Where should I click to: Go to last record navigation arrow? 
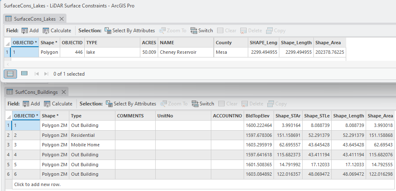coord(46,74)
